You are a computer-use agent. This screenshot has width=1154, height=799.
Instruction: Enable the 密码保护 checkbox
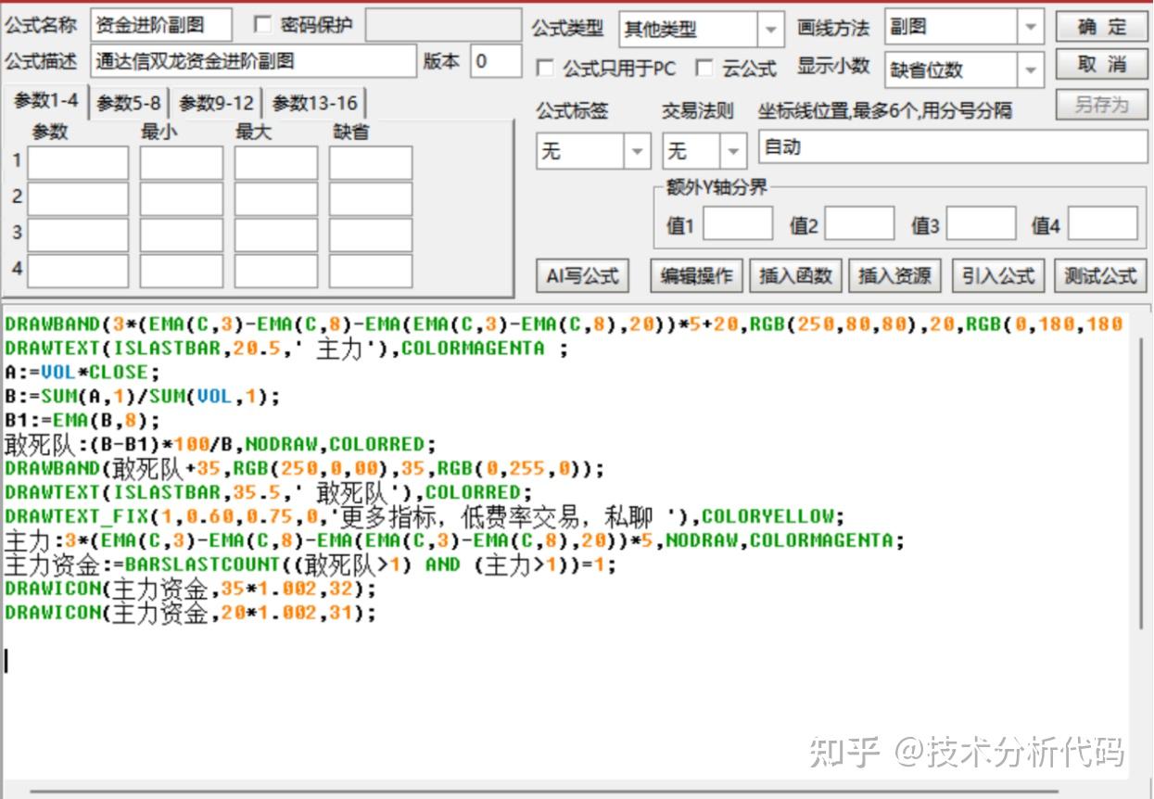262,25
